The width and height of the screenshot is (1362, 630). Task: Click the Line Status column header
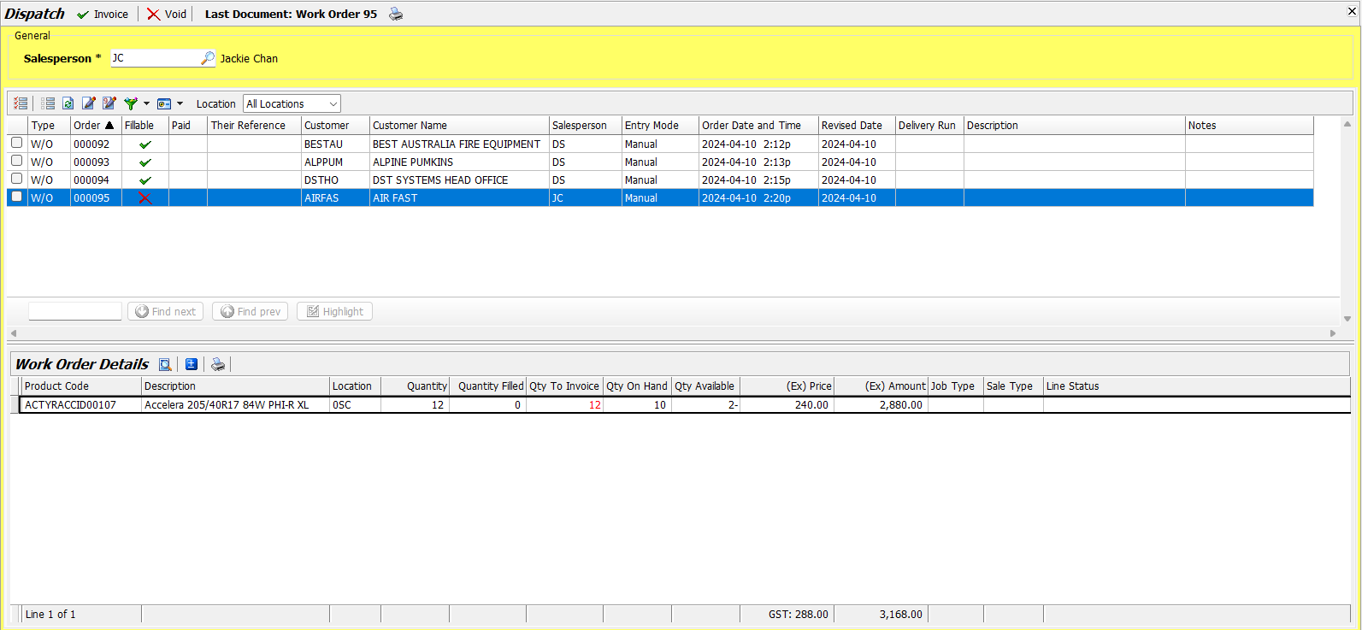(x=1196, y=386)
